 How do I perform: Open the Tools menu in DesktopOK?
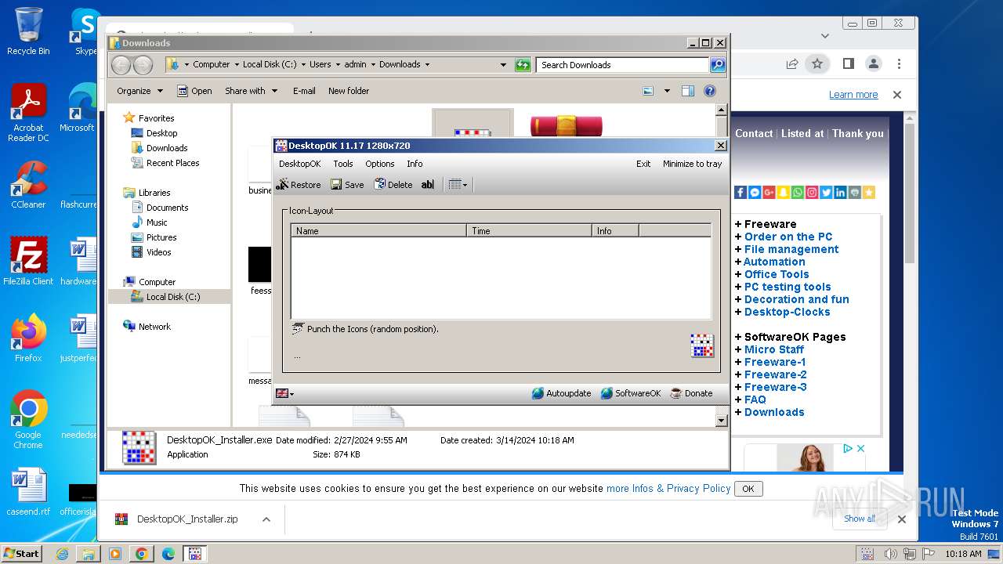tap(343, 164)
